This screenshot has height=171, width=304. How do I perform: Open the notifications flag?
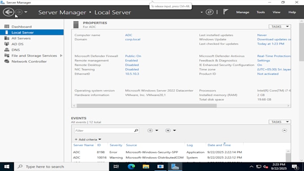point(225,12)
